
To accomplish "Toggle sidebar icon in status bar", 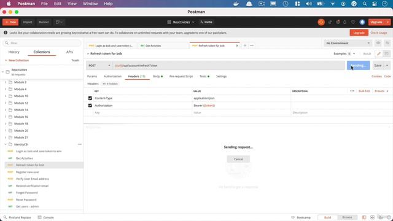I will coord(364,217).
